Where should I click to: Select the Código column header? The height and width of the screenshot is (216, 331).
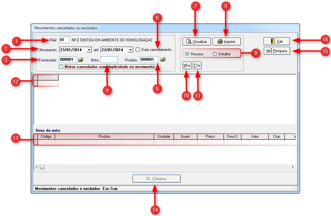tap(46, 136)
